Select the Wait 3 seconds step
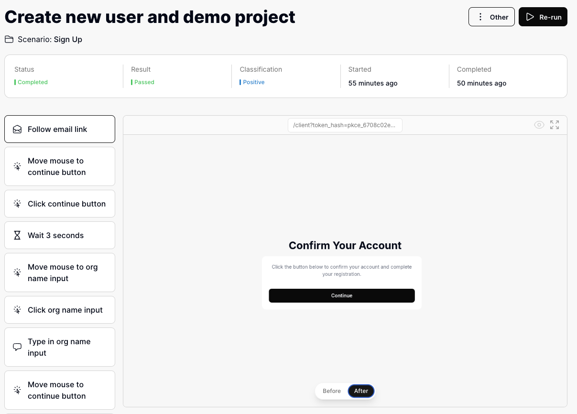The width and height of the screenshot is (577, 414). coord(60,235)
